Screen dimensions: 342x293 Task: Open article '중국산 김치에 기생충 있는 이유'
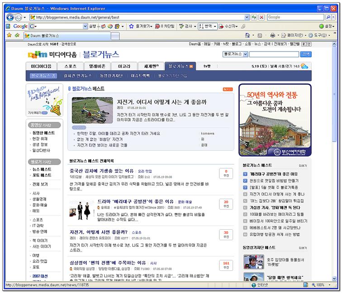click(x=101, y=171)
